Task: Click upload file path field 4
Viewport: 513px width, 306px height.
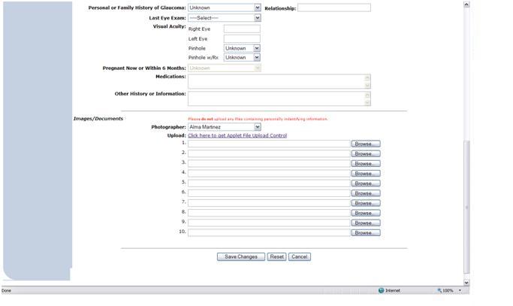Action: [x=269, y=174]
